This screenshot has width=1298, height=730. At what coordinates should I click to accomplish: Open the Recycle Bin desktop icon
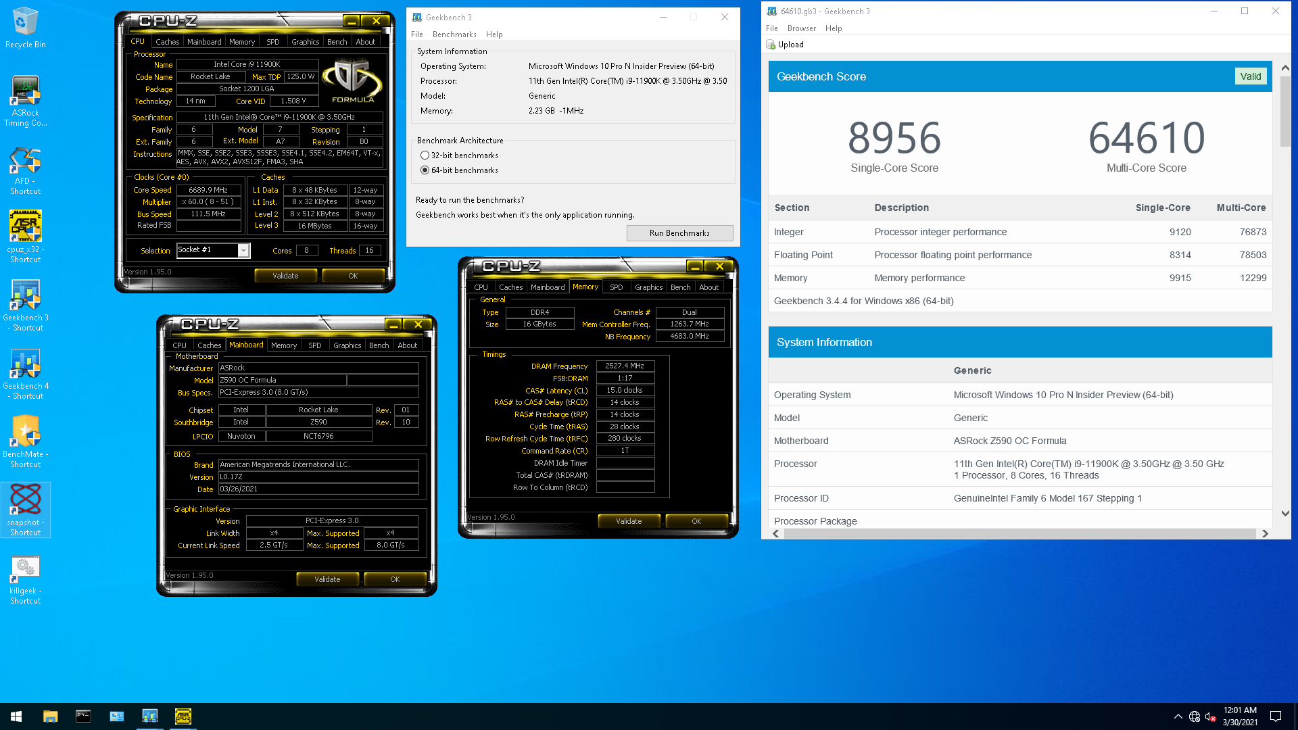26,28
